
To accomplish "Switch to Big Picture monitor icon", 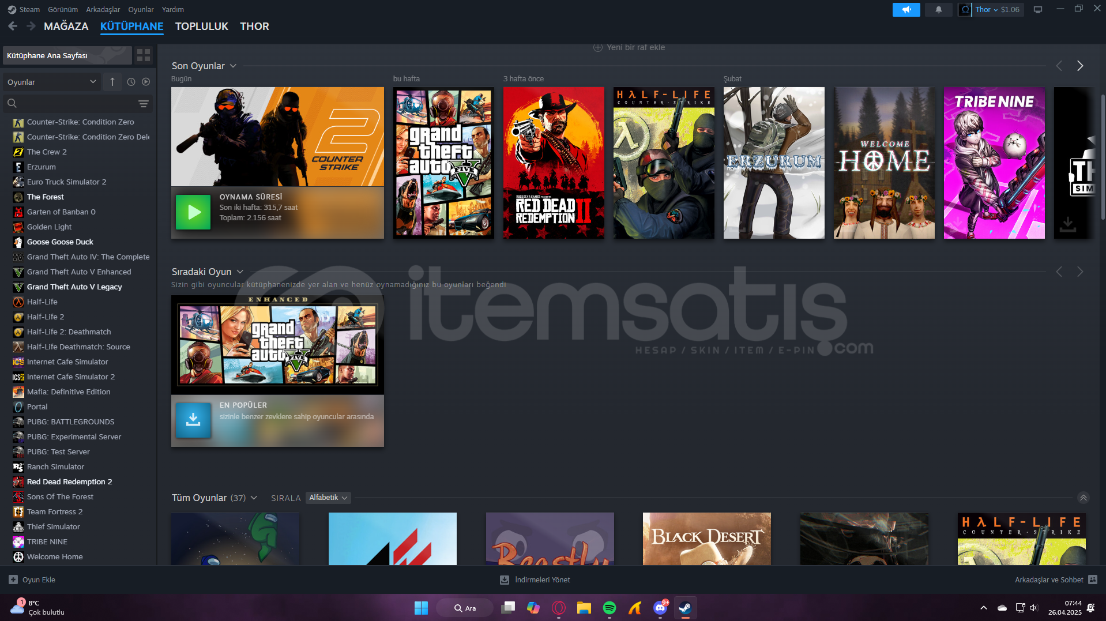I will coord(1038,10).
